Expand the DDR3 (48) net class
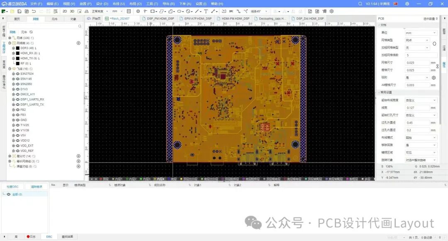Screen dimensions: 448x241 pyautogui.click(x=13, y=48)
